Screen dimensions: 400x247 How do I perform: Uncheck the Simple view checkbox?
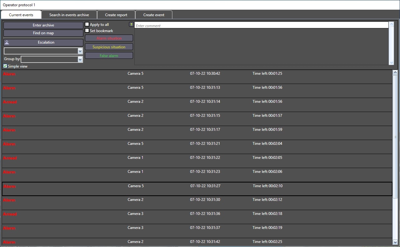[x=5, y=66]
